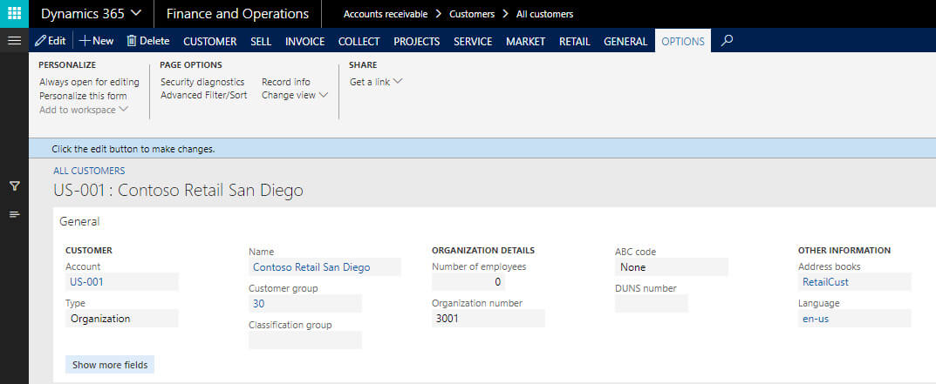Create a New customer record
The height and width of the screenshot is (384, 936).
(96, 41)
